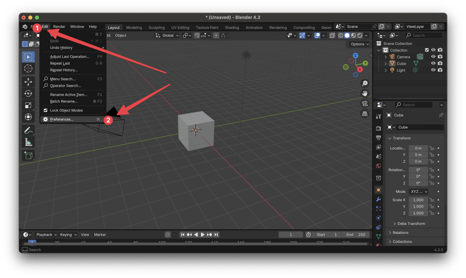
Task: Play the animation forward
Action: point(202,235)
